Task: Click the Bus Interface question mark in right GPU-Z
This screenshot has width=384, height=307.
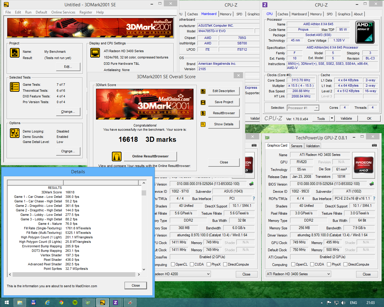Action: point(374,198)
